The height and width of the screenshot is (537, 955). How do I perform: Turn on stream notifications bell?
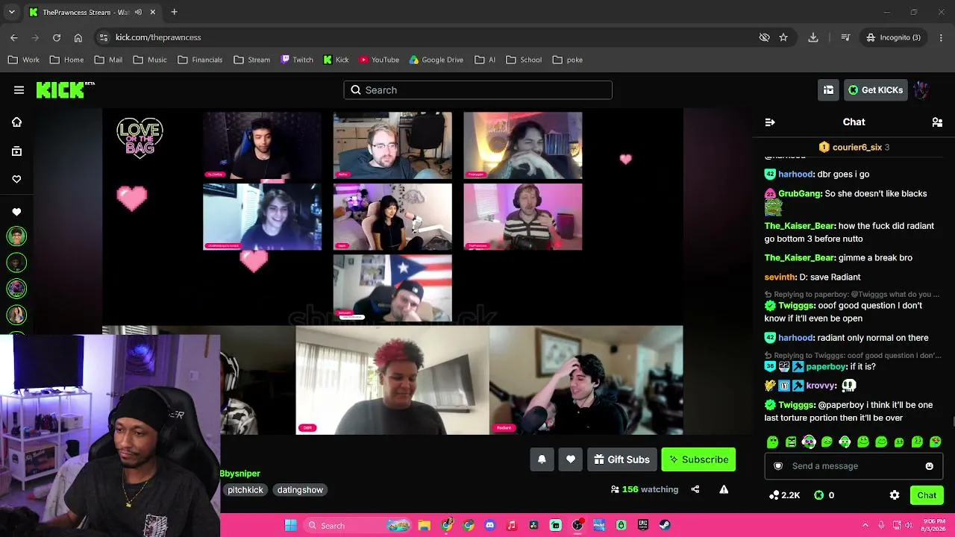542,459
